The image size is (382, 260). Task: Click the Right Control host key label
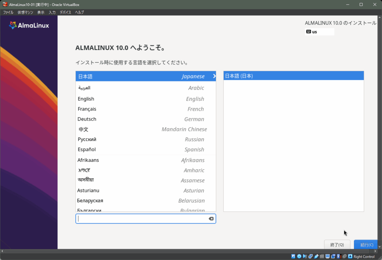coord(364,257)
